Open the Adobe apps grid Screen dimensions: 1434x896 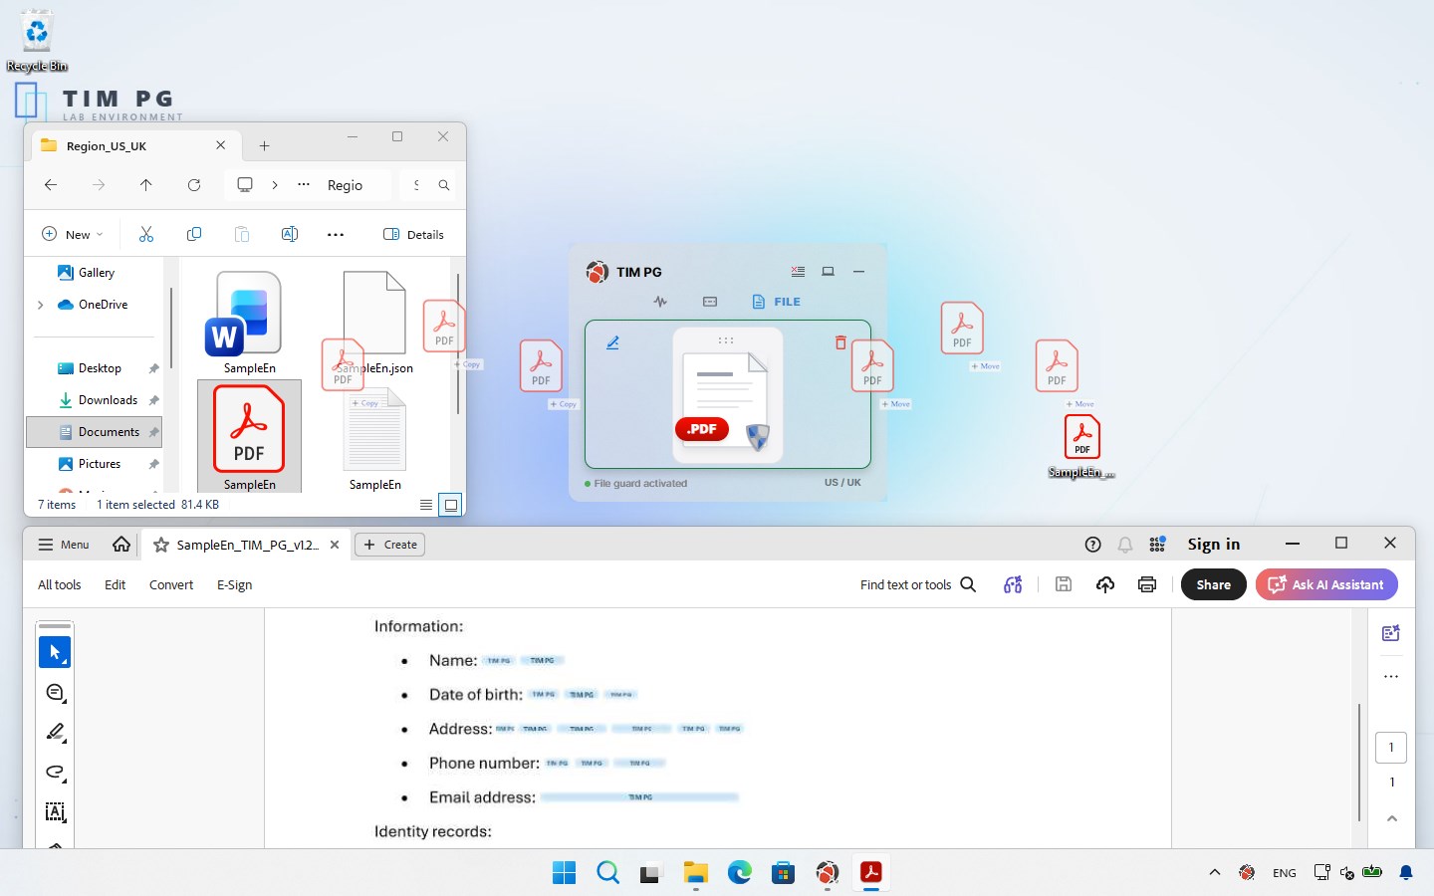click(1157, 545)
